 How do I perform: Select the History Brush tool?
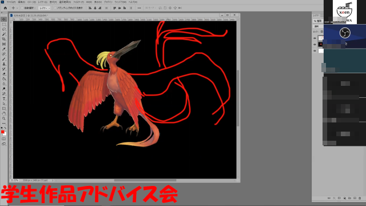[x=4, y=69]
